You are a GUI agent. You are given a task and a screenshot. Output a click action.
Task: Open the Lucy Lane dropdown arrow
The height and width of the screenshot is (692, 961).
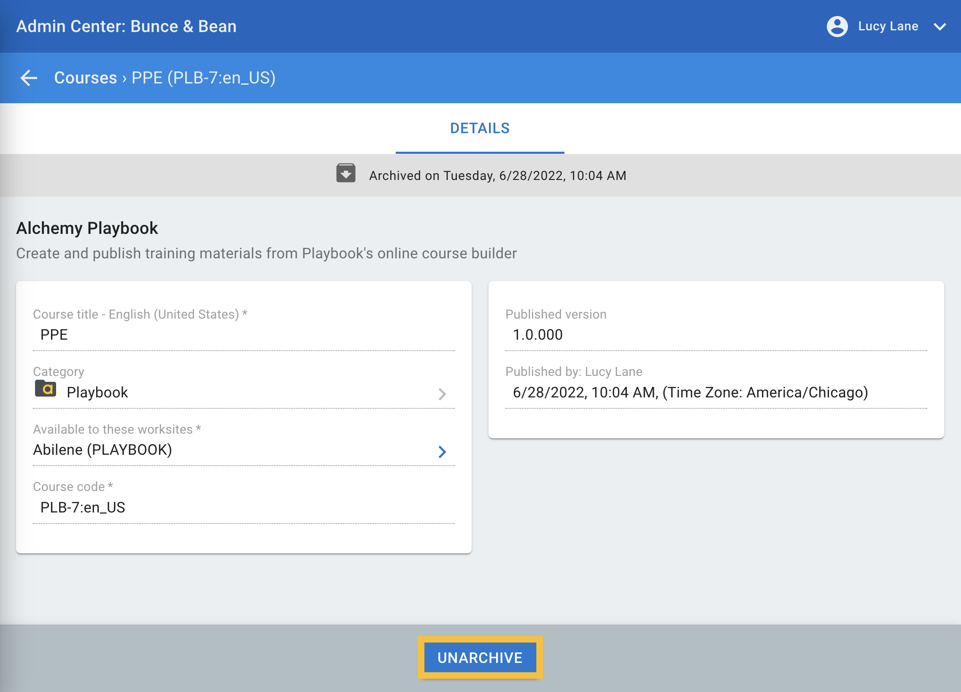tap(940, 27)
